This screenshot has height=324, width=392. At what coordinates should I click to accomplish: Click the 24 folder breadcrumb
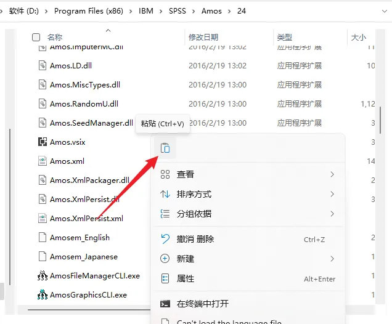242,11
